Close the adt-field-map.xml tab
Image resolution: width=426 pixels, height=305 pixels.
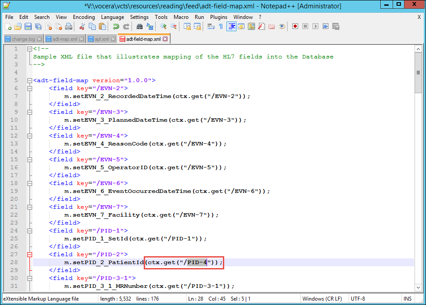click(165, 39)
